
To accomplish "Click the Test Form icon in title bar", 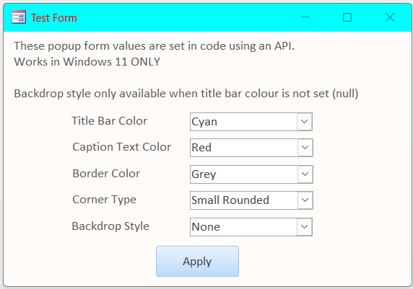I will point(19,17).
